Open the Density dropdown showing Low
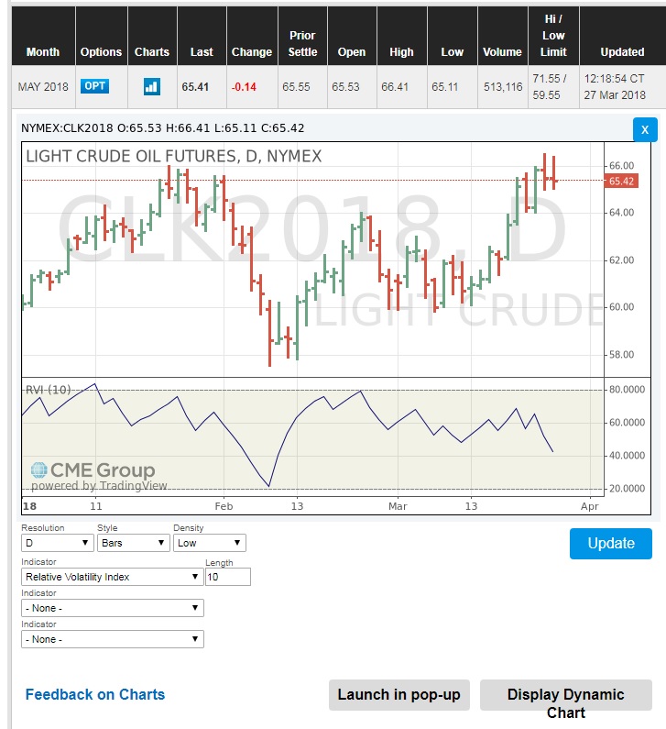666x729 pixels. coord(210,543)
